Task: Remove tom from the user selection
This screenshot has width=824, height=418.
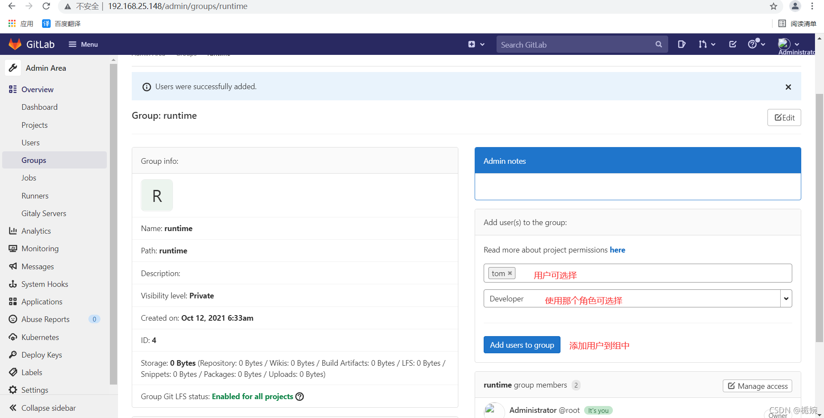Action: coord(510,273)
